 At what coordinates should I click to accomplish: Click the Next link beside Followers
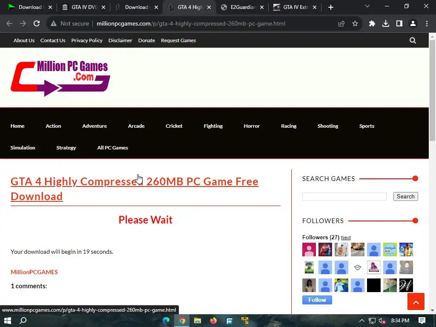[x=346, y=238]
